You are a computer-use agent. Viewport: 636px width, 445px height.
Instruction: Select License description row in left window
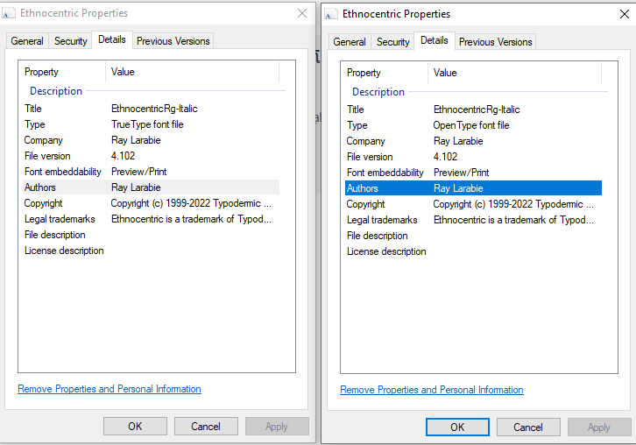(x=151, y=251)
